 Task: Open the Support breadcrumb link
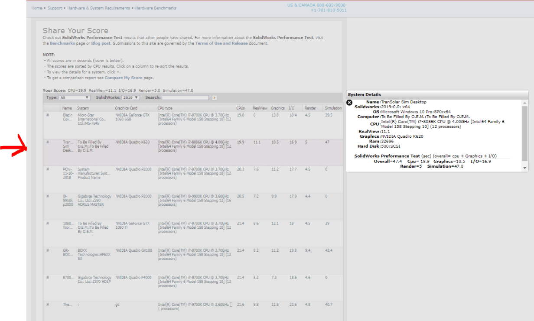click(x=55, y=8)
